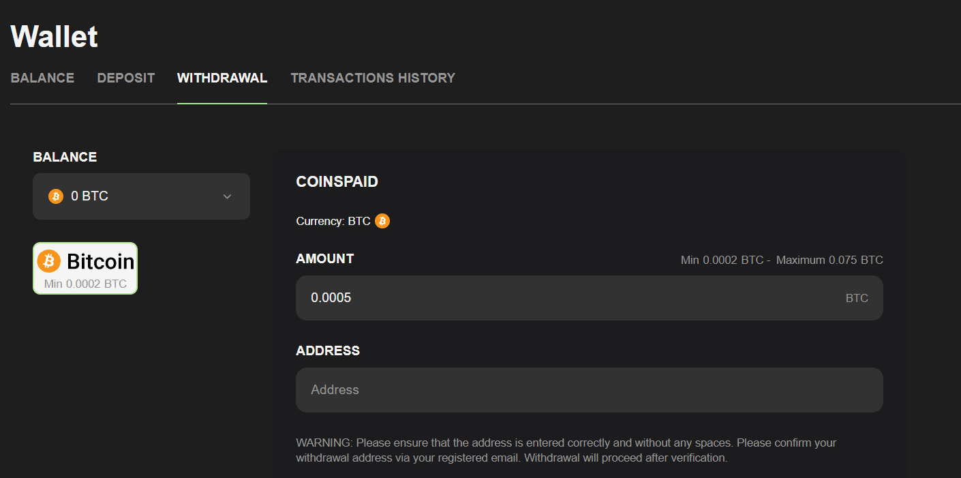This screenshot has width=961, height=478.
Task: Click the withdrawal warning text
Action: [566, 450]
